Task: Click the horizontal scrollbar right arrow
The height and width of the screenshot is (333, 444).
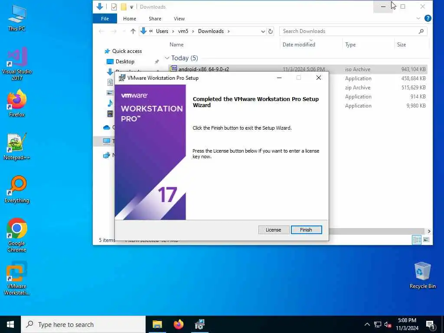Action: 429,232
